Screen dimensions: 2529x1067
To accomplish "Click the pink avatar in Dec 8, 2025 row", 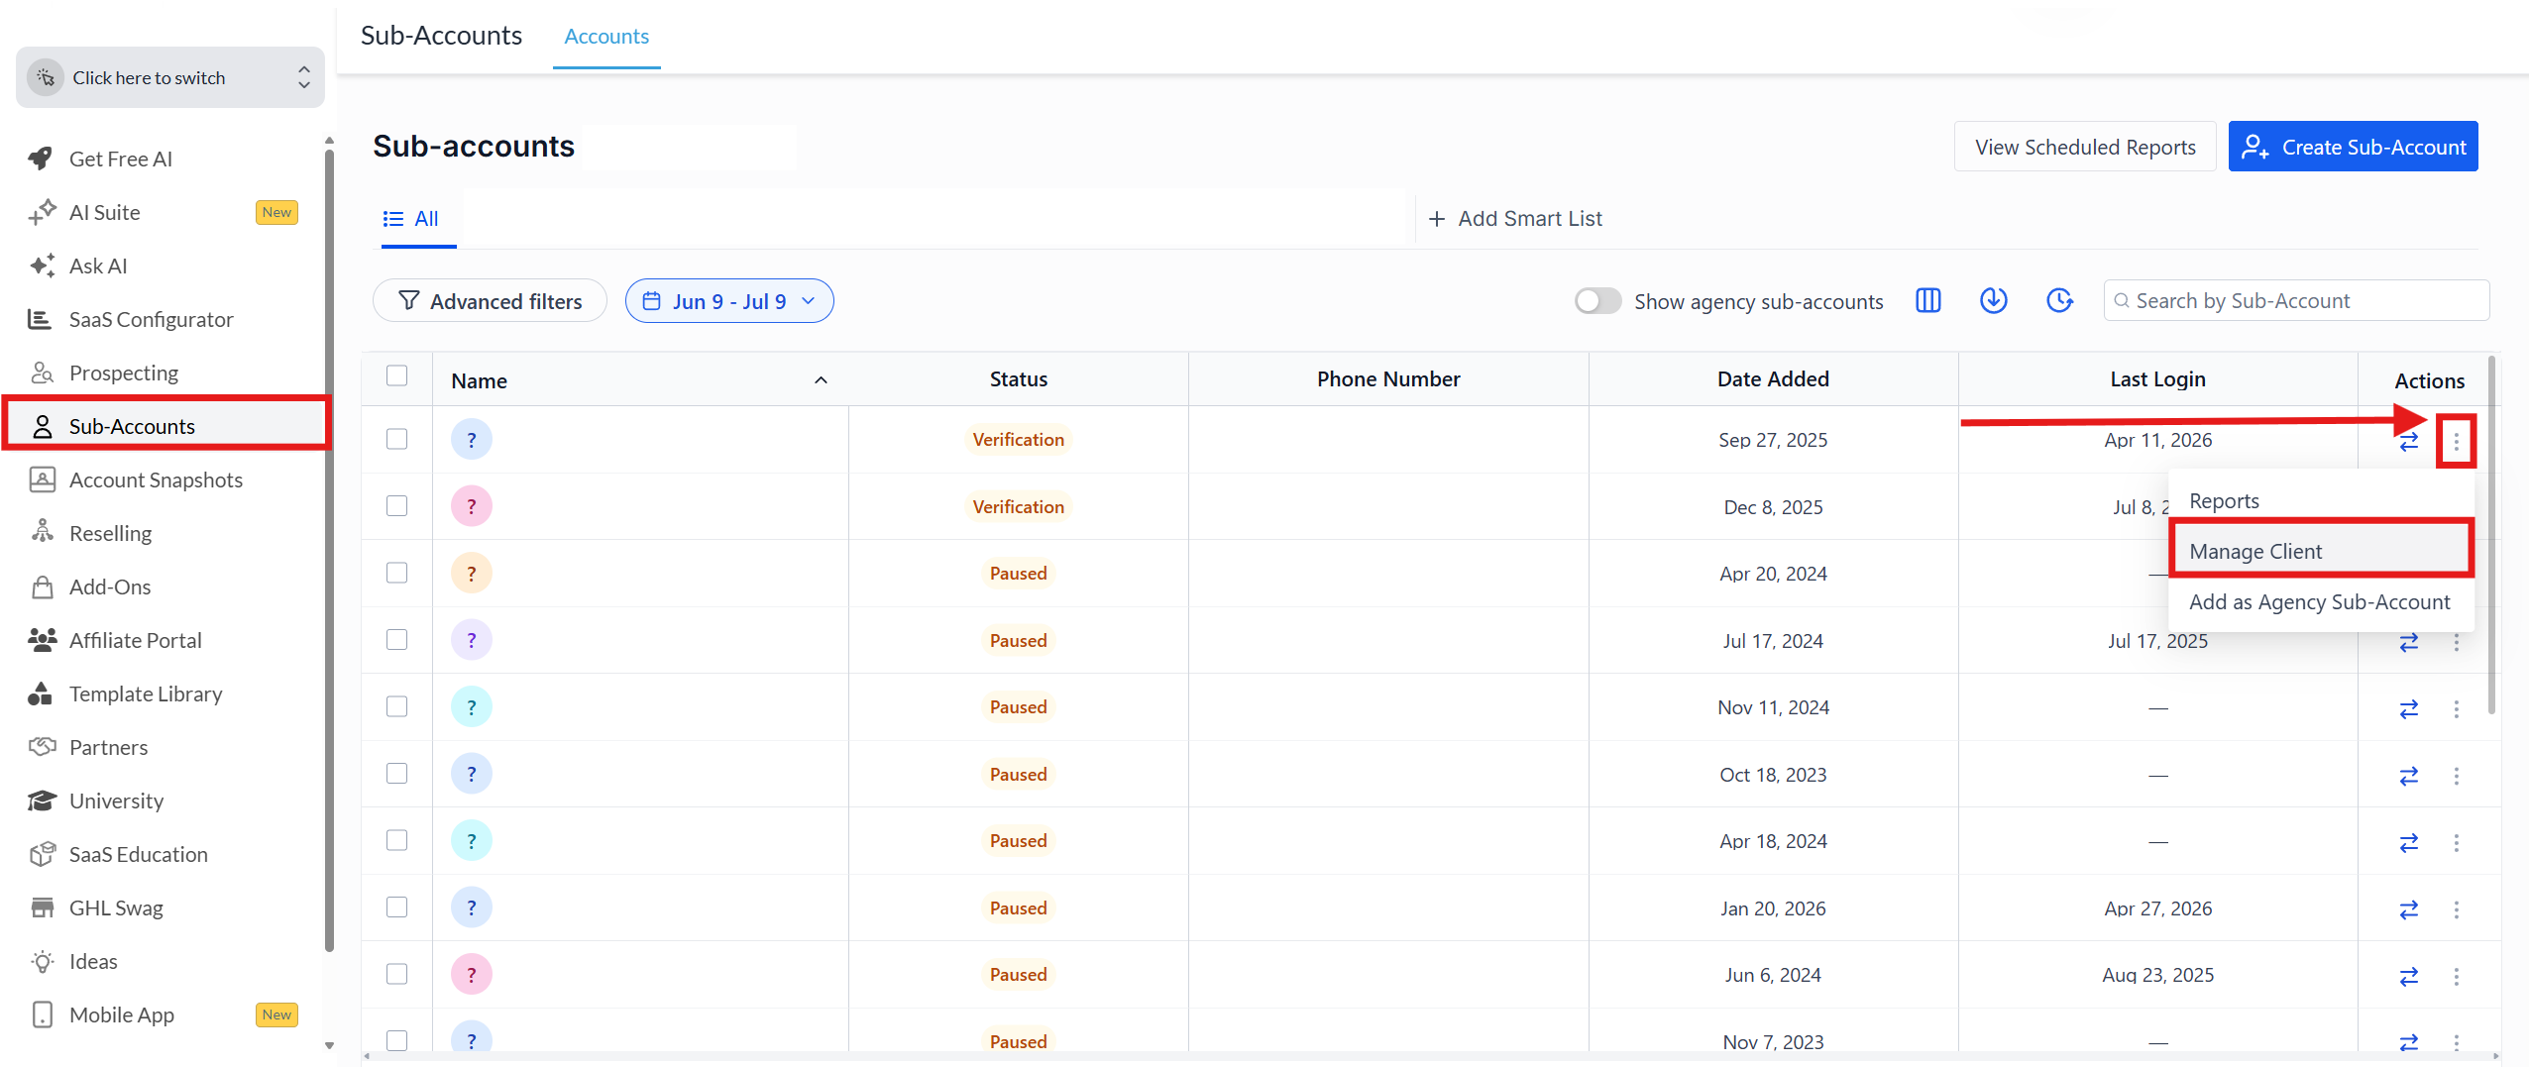I will click(472, 506).
